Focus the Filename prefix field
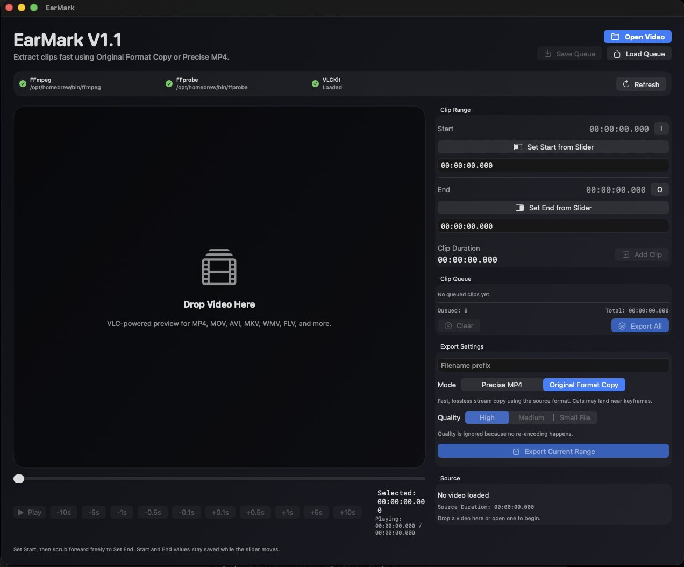Screen dimensions: 684x567 (553, 365)
